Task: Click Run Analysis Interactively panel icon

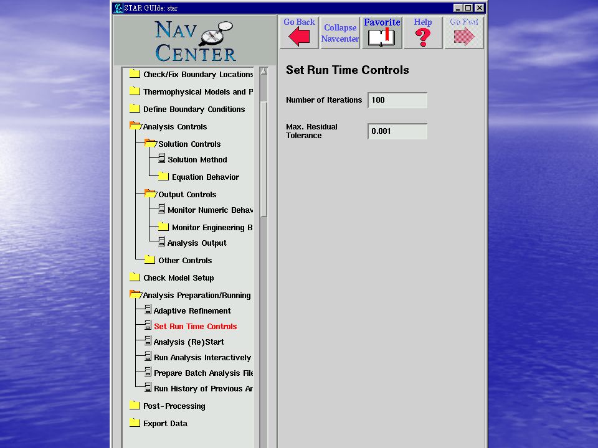Action: pyautogui.click(x=148, y=357)
